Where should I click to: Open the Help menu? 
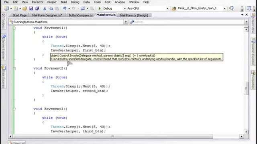146,2
